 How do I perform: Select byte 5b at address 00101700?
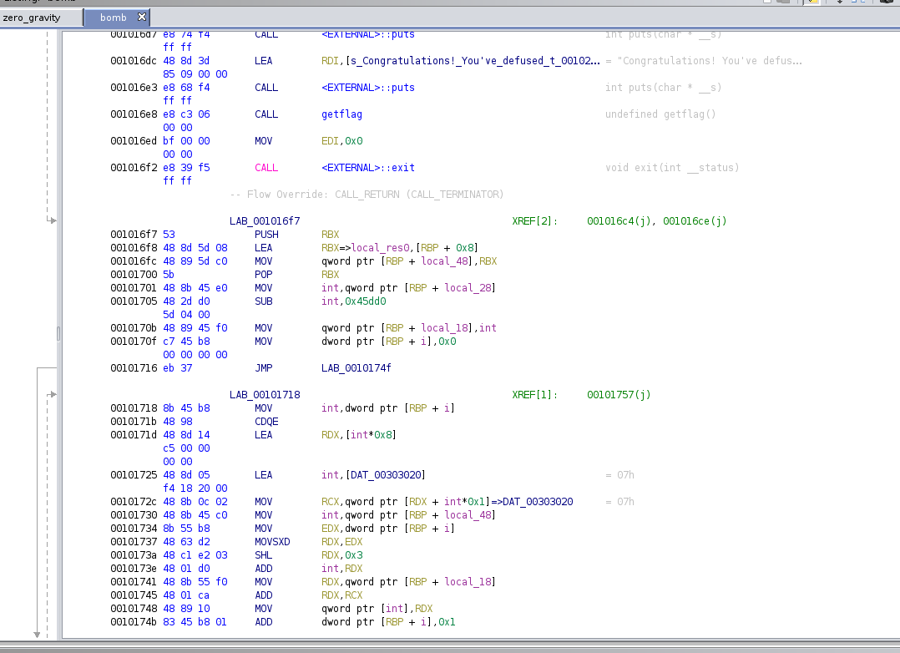coord(169,275)
